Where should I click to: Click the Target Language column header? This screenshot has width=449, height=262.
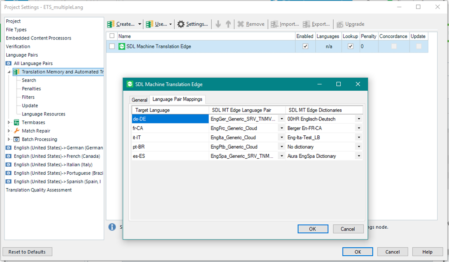(x=170, y=110)
